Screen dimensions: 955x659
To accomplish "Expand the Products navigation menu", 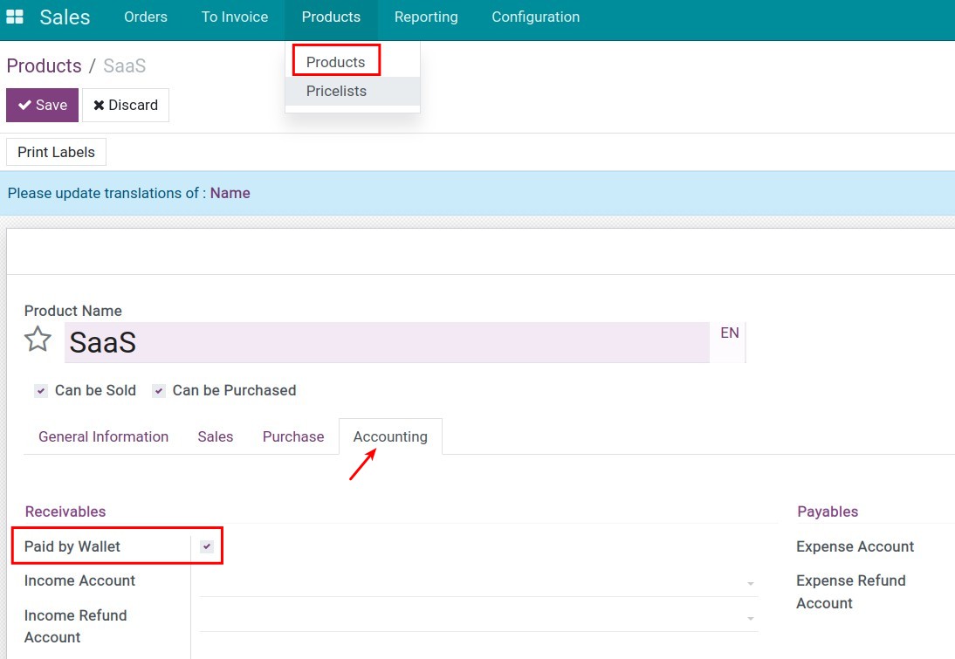I will (x=331, y=17).
